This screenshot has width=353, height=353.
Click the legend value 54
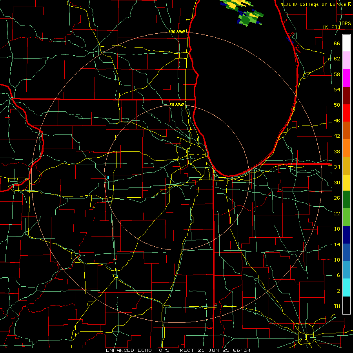tap(337, 89)
